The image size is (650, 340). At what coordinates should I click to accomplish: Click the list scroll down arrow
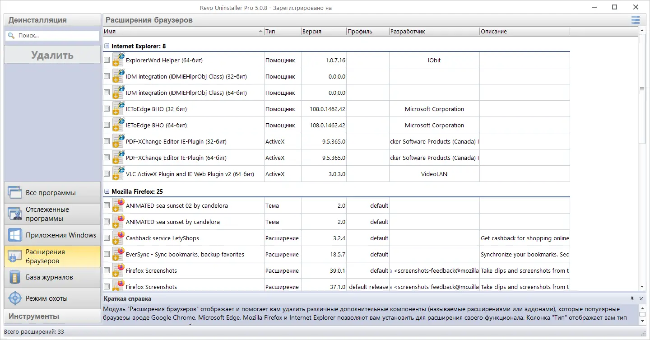642,287
